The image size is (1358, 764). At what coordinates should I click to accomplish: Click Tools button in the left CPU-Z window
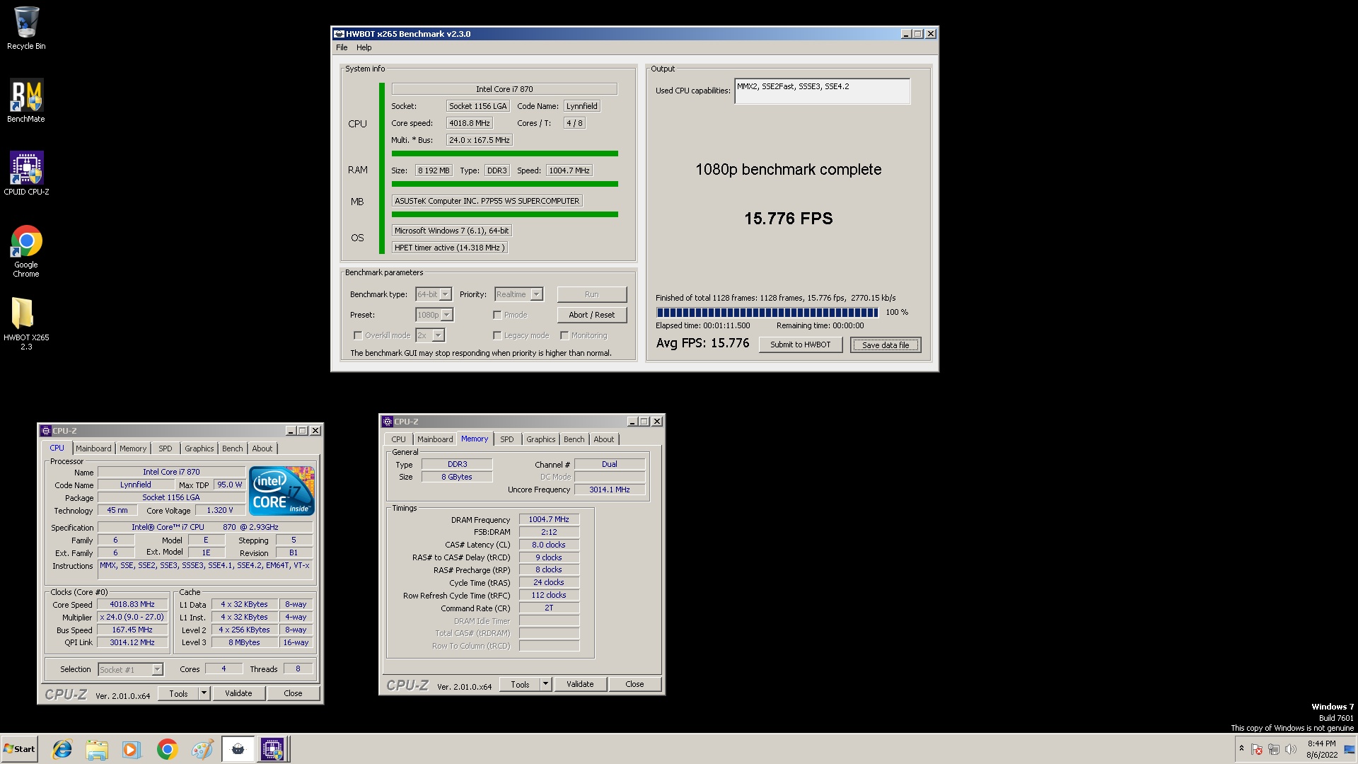(178, 694)
